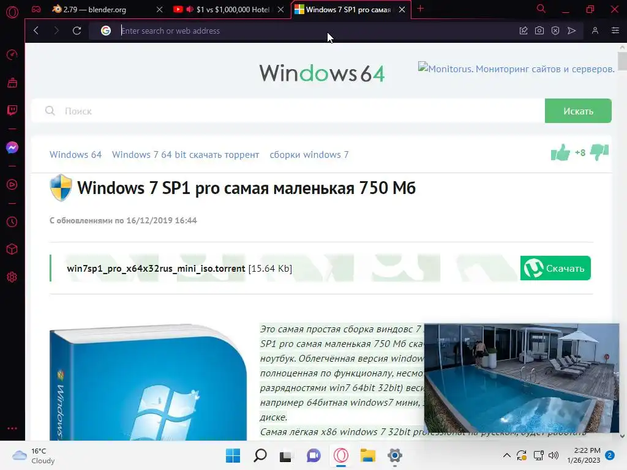Open the profile account icon
Viewport: 627px width, 470px height.
click(x=595, y=31)
